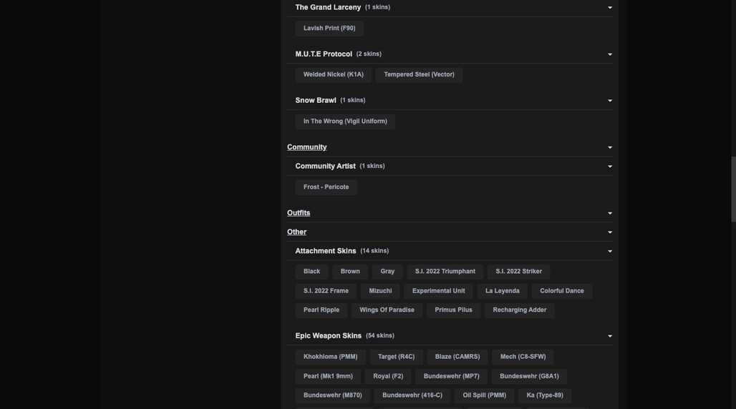The image size is (736, 409).
Task: Open the Outfits heading link
Action: coord(299,213)
